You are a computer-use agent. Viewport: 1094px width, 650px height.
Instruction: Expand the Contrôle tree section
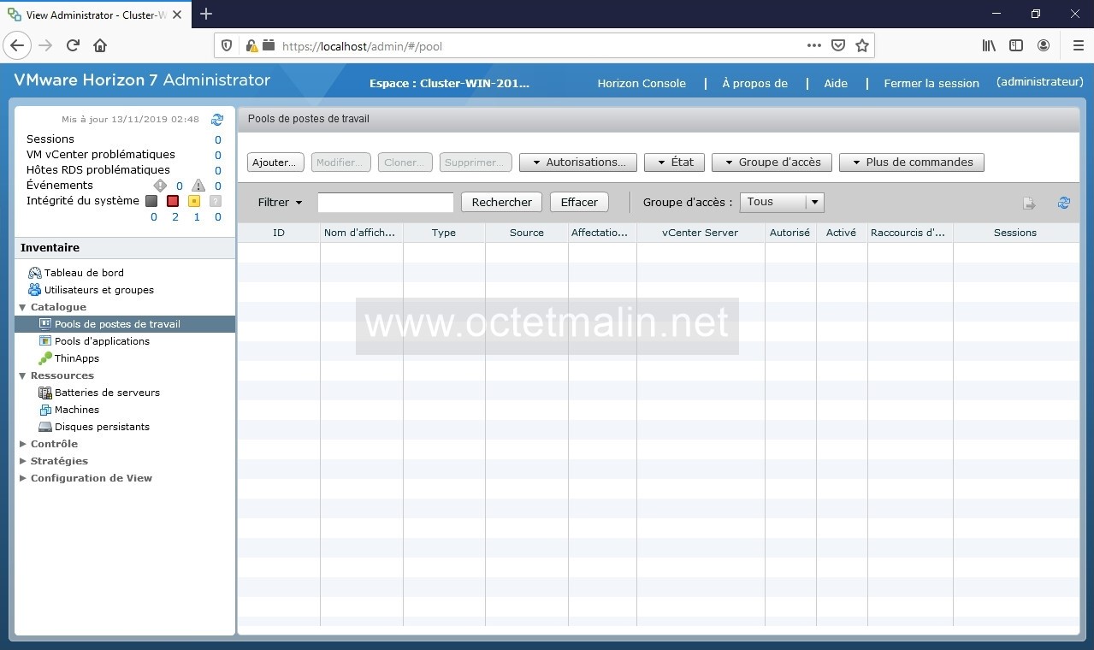(x=23, y=444)
